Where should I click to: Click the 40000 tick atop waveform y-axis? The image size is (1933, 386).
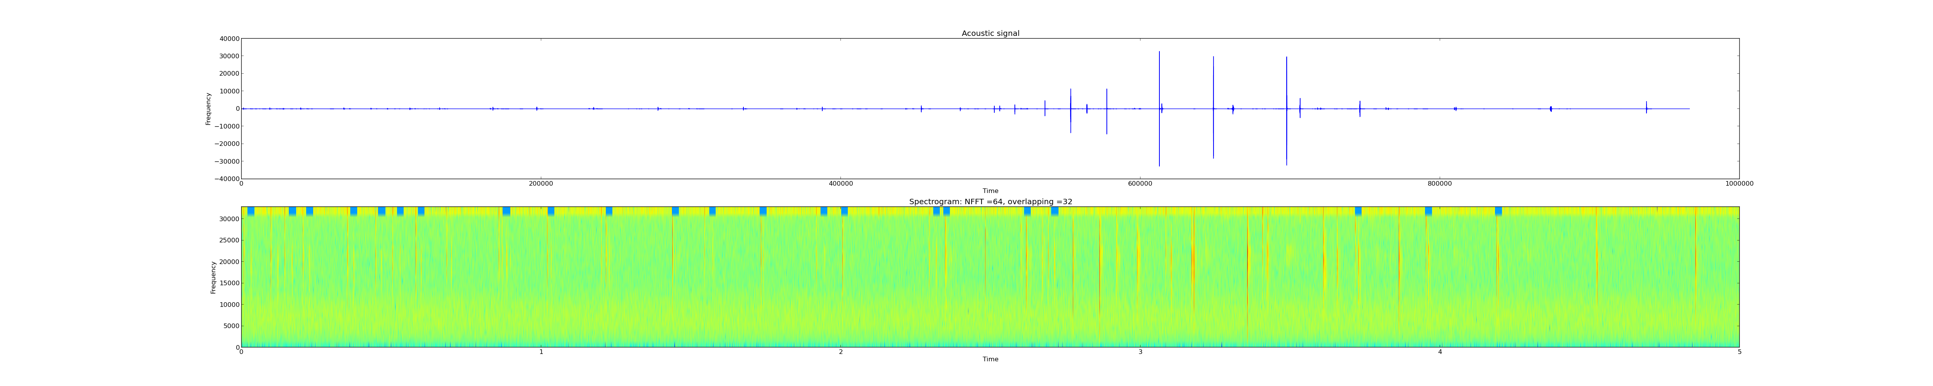(229, 39)
